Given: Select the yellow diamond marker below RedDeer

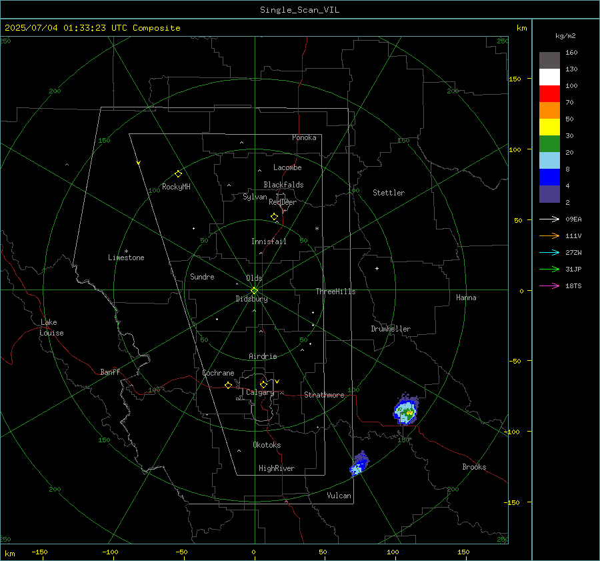Looking at the screenshot, I should [x=274, y=217].
